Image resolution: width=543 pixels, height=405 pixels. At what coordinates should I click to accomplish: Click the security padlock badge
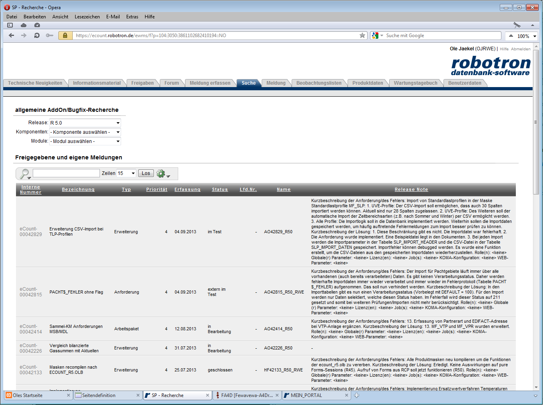click(x=65, y=36)
